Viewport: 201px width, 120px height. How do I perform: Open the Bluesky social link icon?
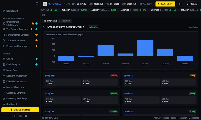(x=26, y=116)
